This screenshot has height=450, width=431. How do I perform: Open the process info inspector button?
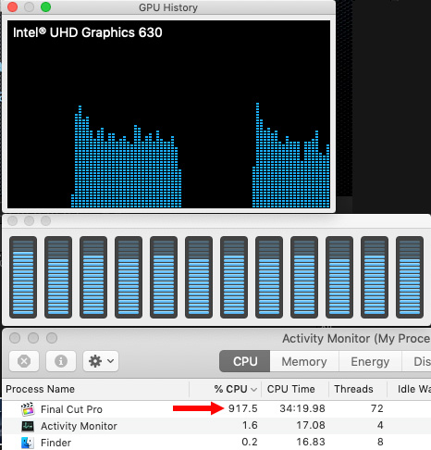click(61, 361)
